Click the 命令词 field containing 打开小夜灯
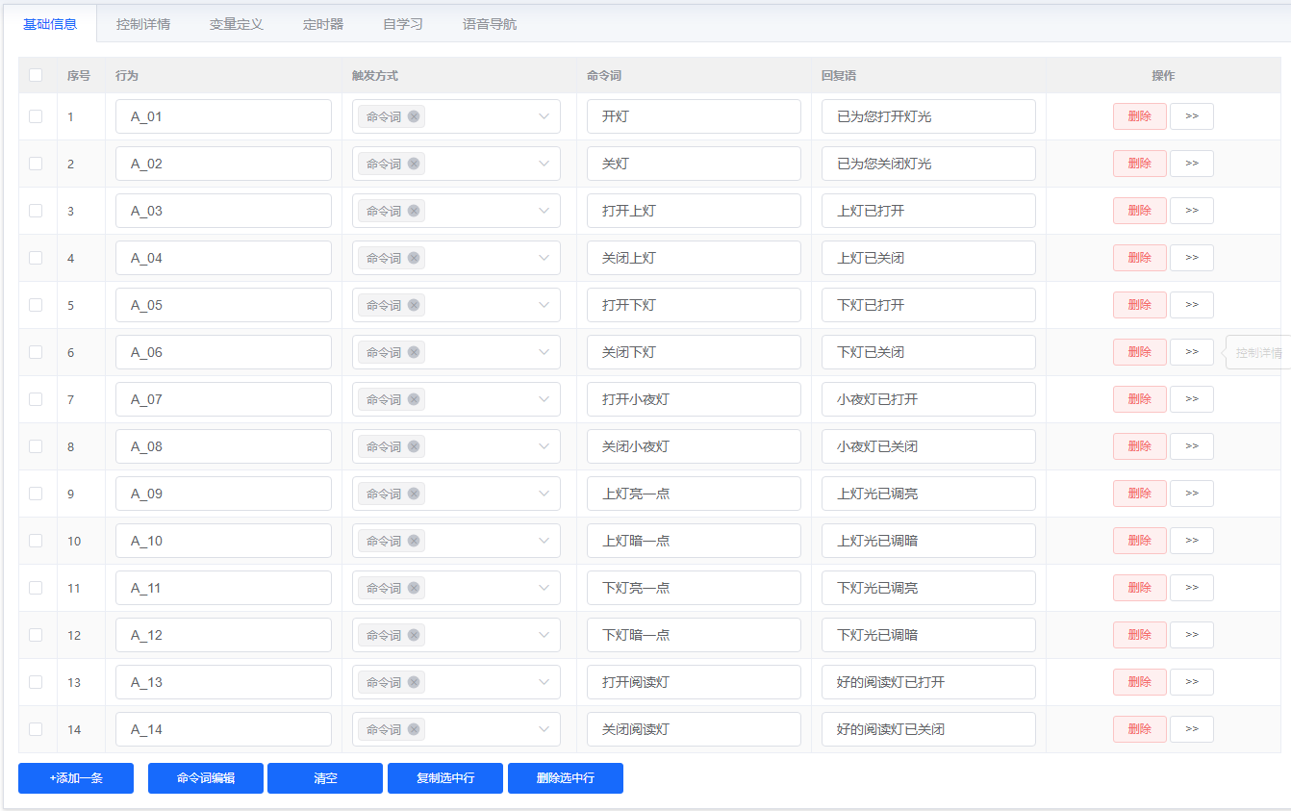This screenshot has width=1291, height=811. click(x=694, y=399)
